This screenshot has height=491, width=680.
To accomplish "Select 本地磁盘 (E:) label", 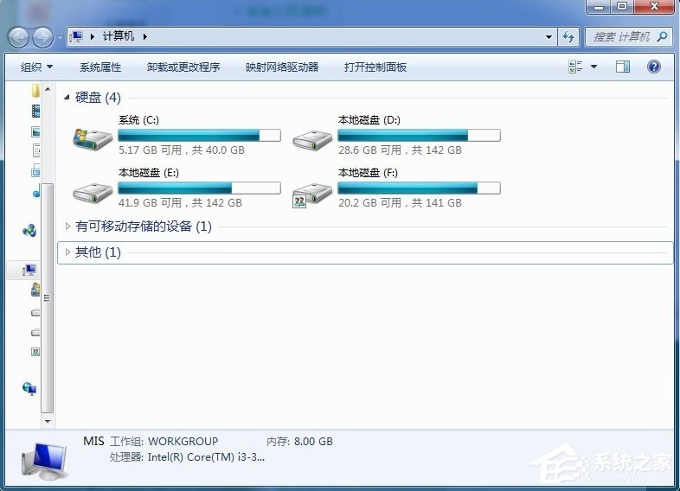I will (149, 173).
